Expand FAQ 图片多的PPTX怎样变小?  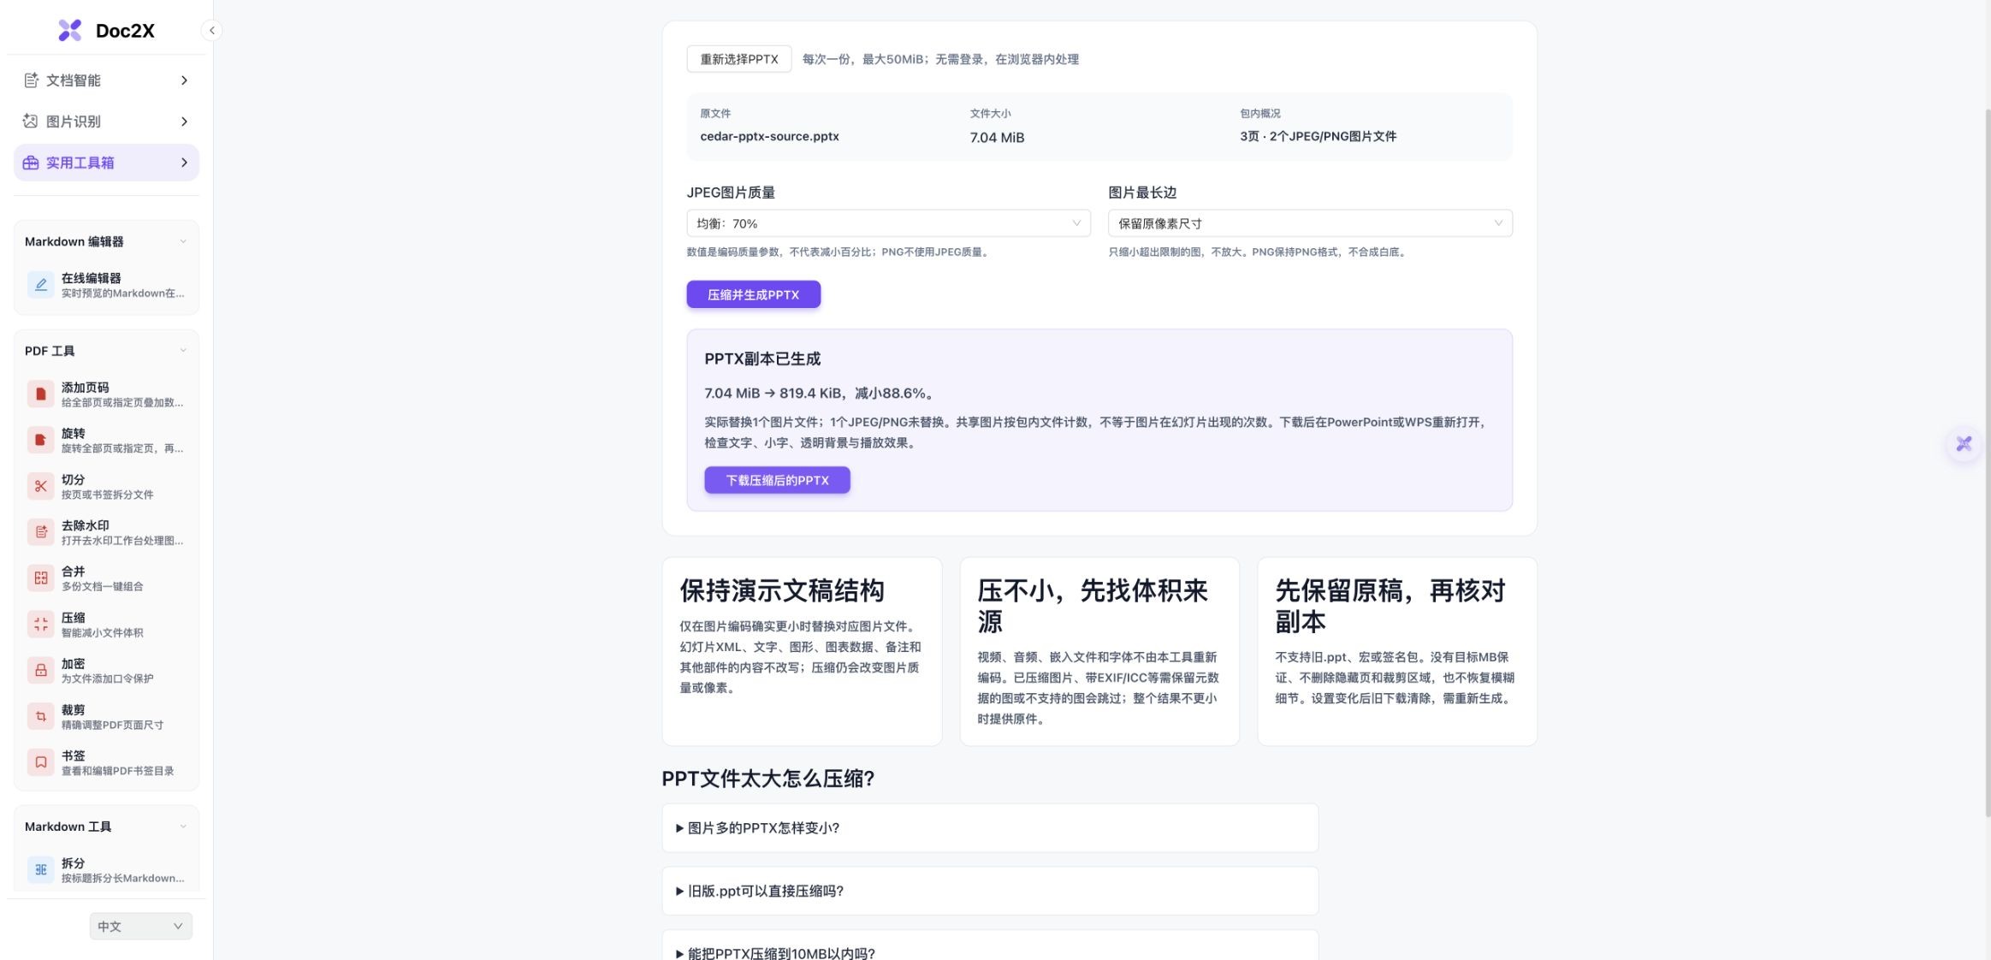coord(990,828)
